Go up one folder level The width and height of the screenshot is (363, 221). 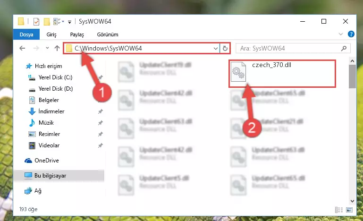click(x=57, y=48)
